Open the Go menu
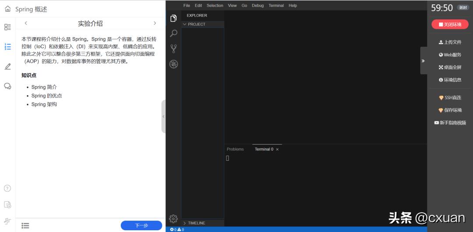 tap(244, 5)
